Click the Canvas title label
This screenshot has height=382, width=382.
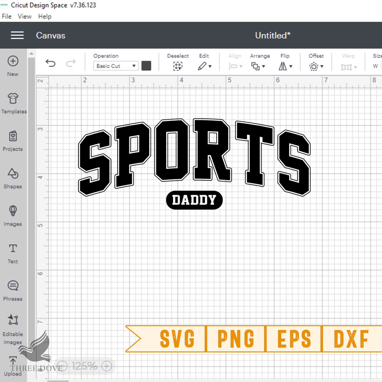click(x=50, y=35)
